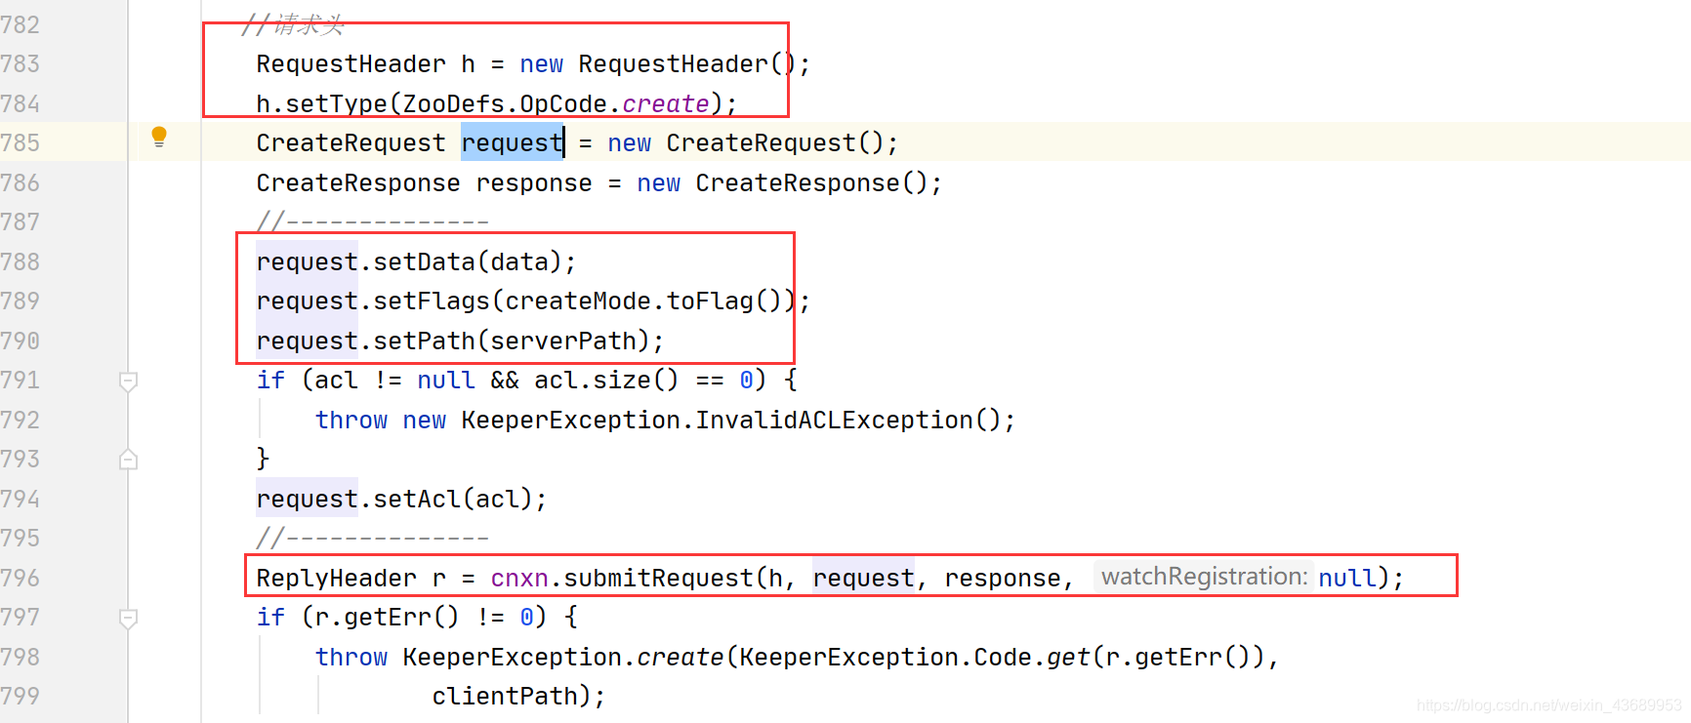Click the italic 'create' in ZooDefs.OpCode.create

tap(666, 103)
